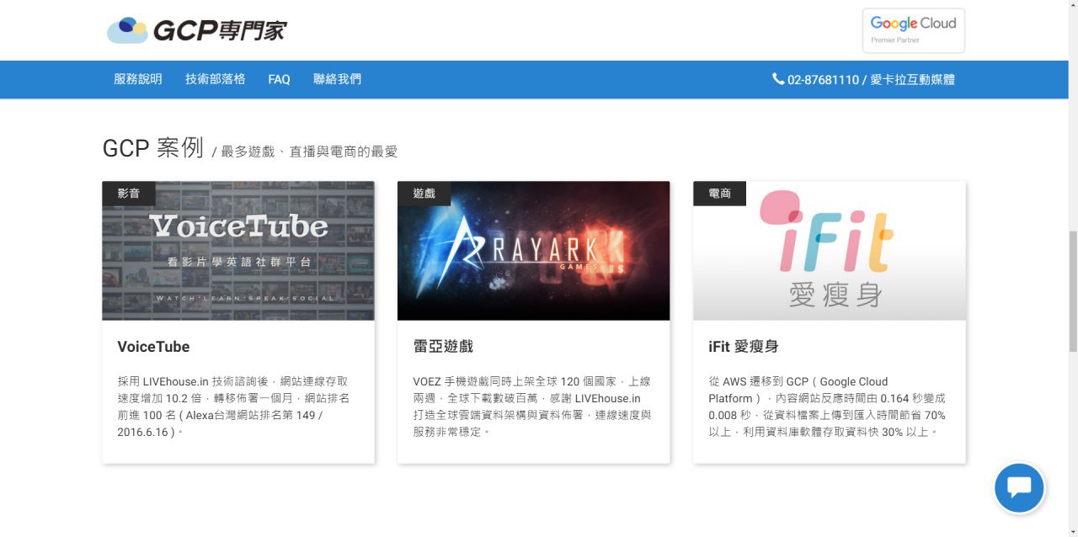Go to the 技術部落格 page
This screenshot has width=1078, height=537.
click(x=216, y=79)
